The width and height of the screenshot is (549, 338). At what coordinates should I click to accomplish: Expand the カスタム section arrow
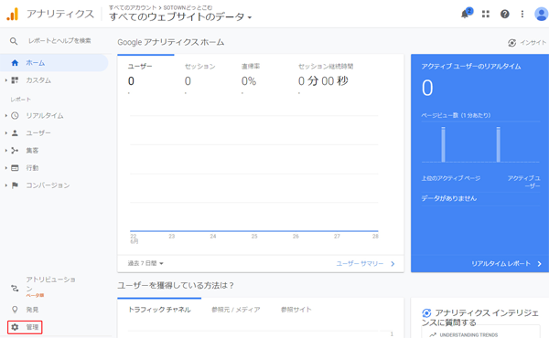pyautogui.click(x=6, y=80)
